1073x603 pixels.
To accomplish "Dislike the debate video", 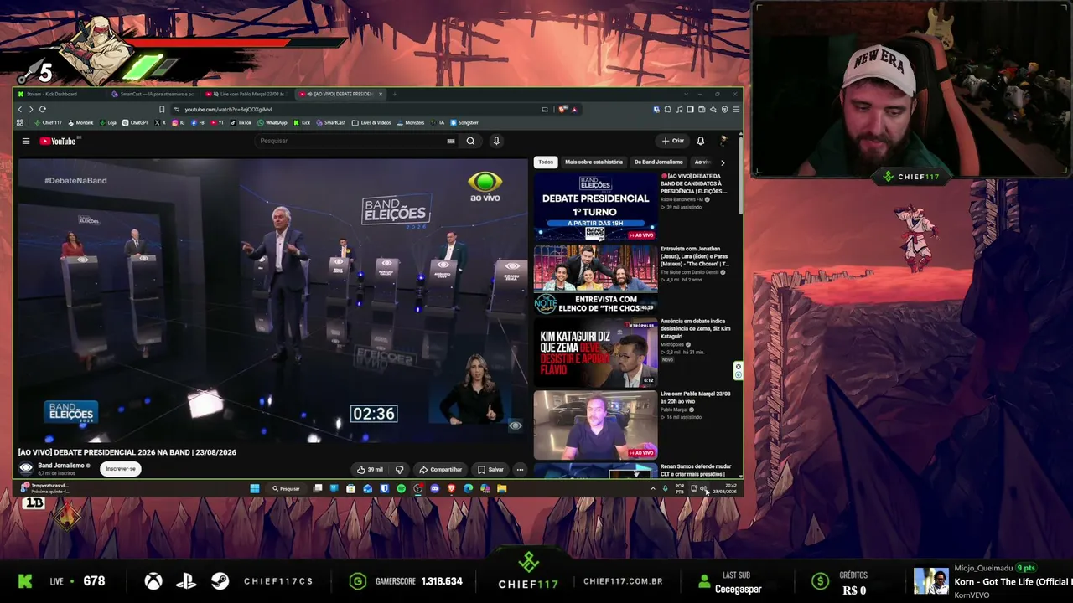I will pos(399,469).
